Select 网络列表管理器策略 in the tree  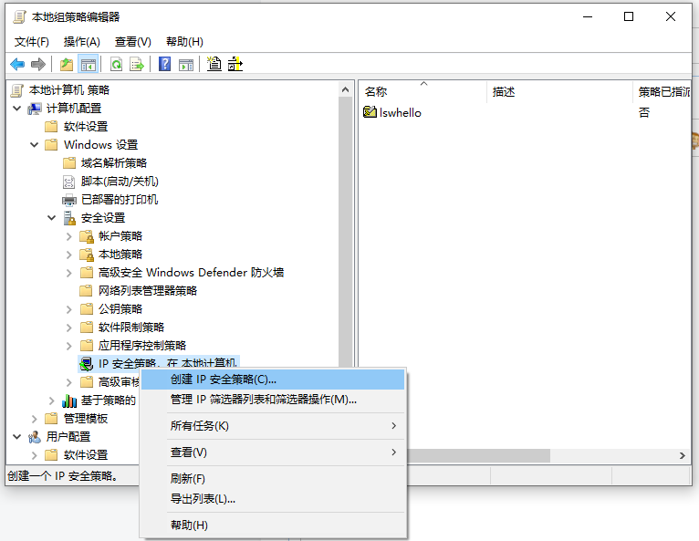(148, 291)
